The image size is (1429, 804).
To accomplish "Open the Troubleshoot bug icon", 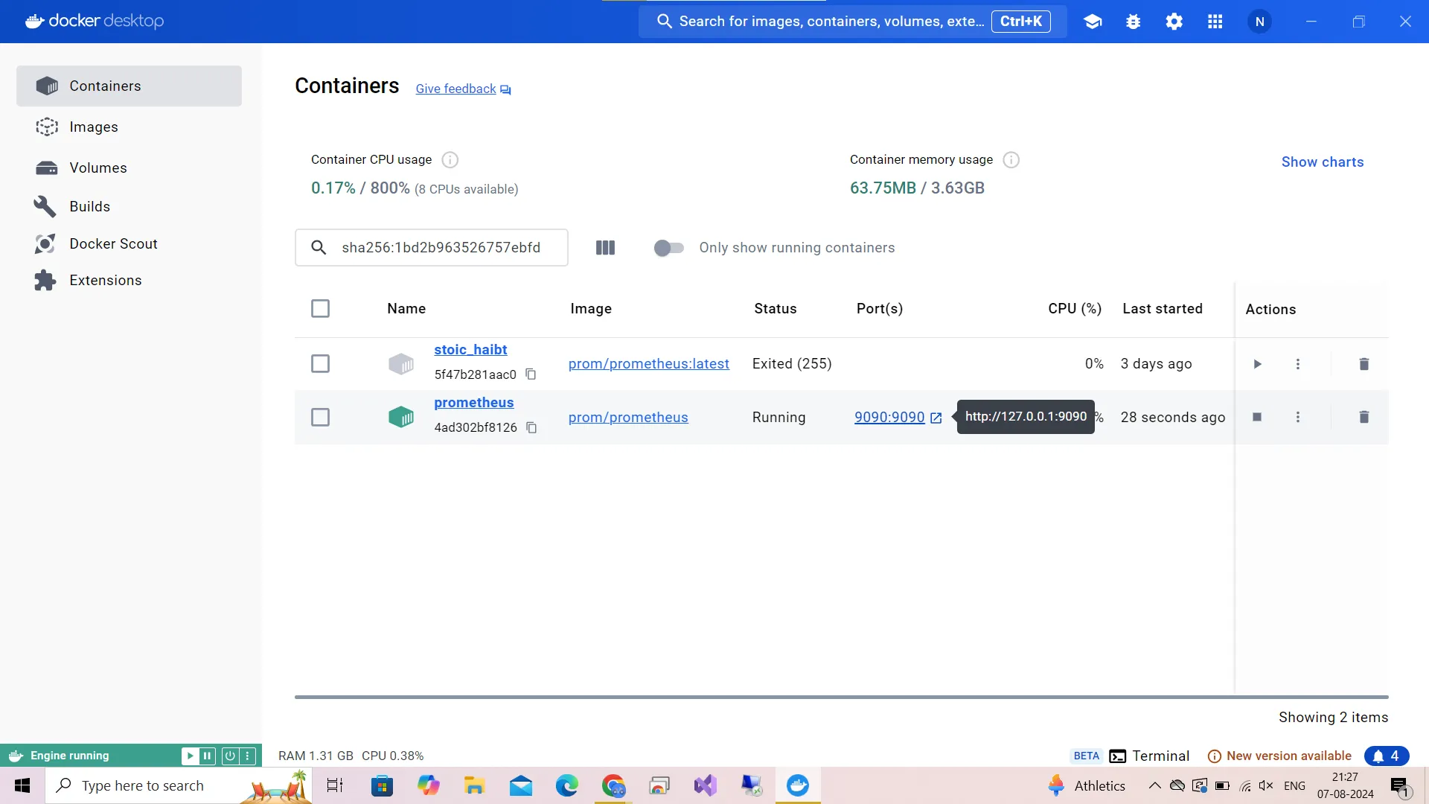I will pos(1133,21).
